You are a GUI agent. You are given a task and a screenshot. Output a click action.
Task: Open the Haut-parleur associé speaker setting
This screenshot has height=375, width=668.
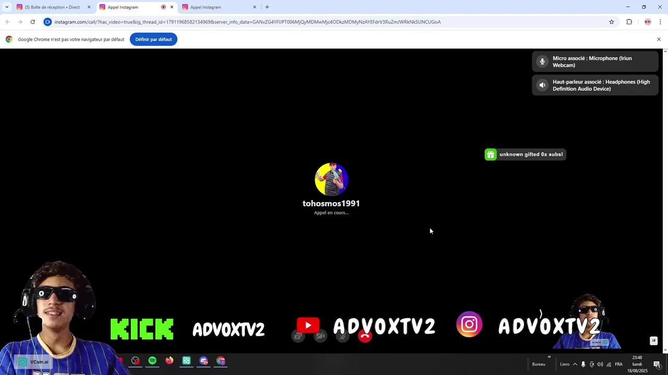pos(595,85)
